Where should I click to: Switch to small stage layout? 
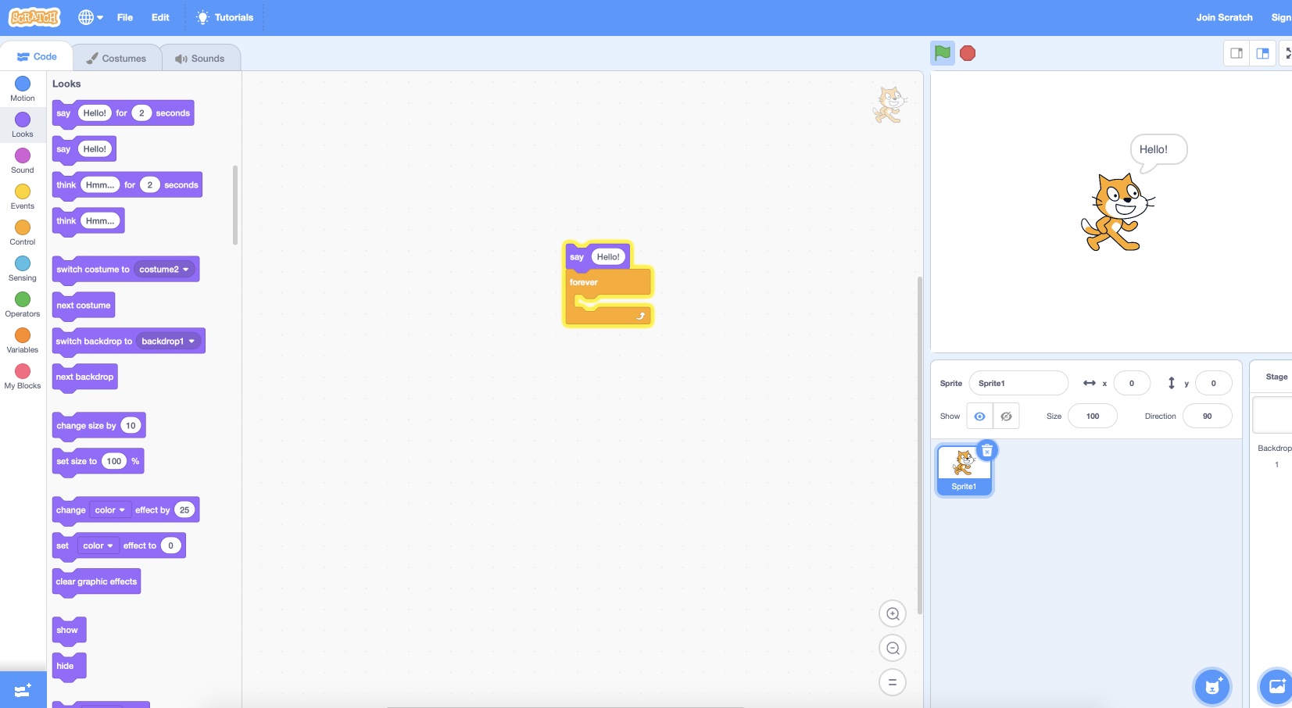(x=1237, y=53)
